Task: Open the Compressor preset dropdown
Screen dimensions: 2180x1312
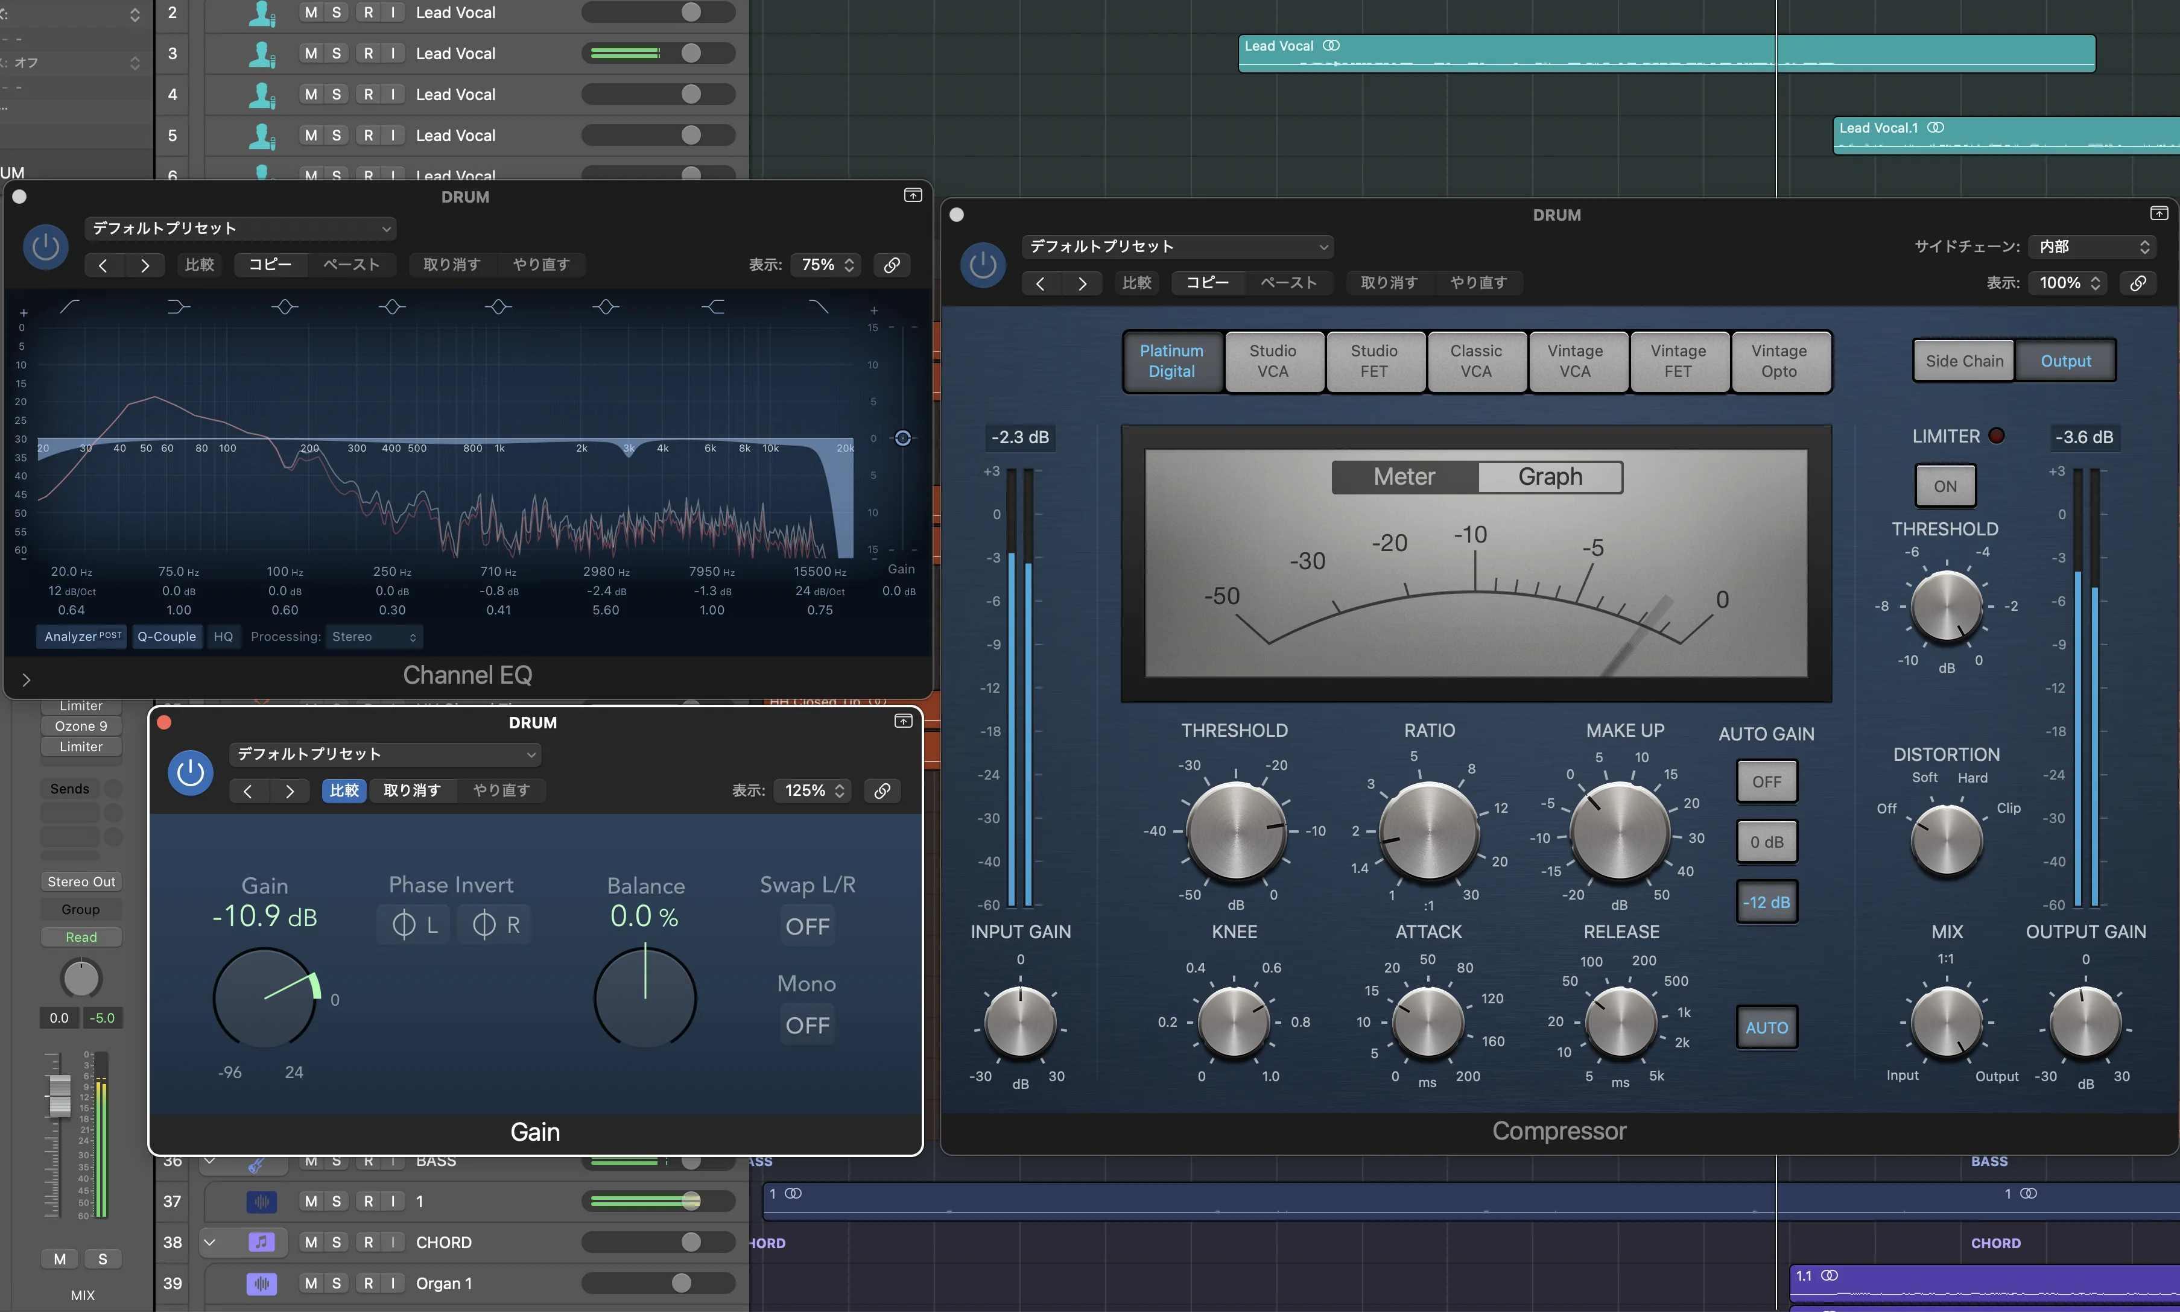Action: tap(1177, 247)
